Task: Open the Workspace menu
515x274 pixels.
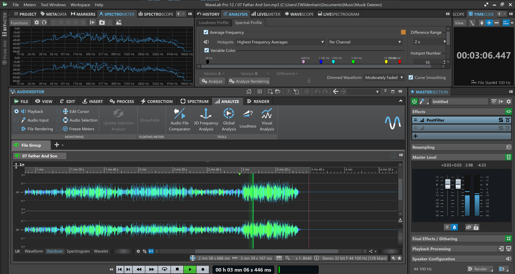Action: pyautogui.click(x=80, y=5)
